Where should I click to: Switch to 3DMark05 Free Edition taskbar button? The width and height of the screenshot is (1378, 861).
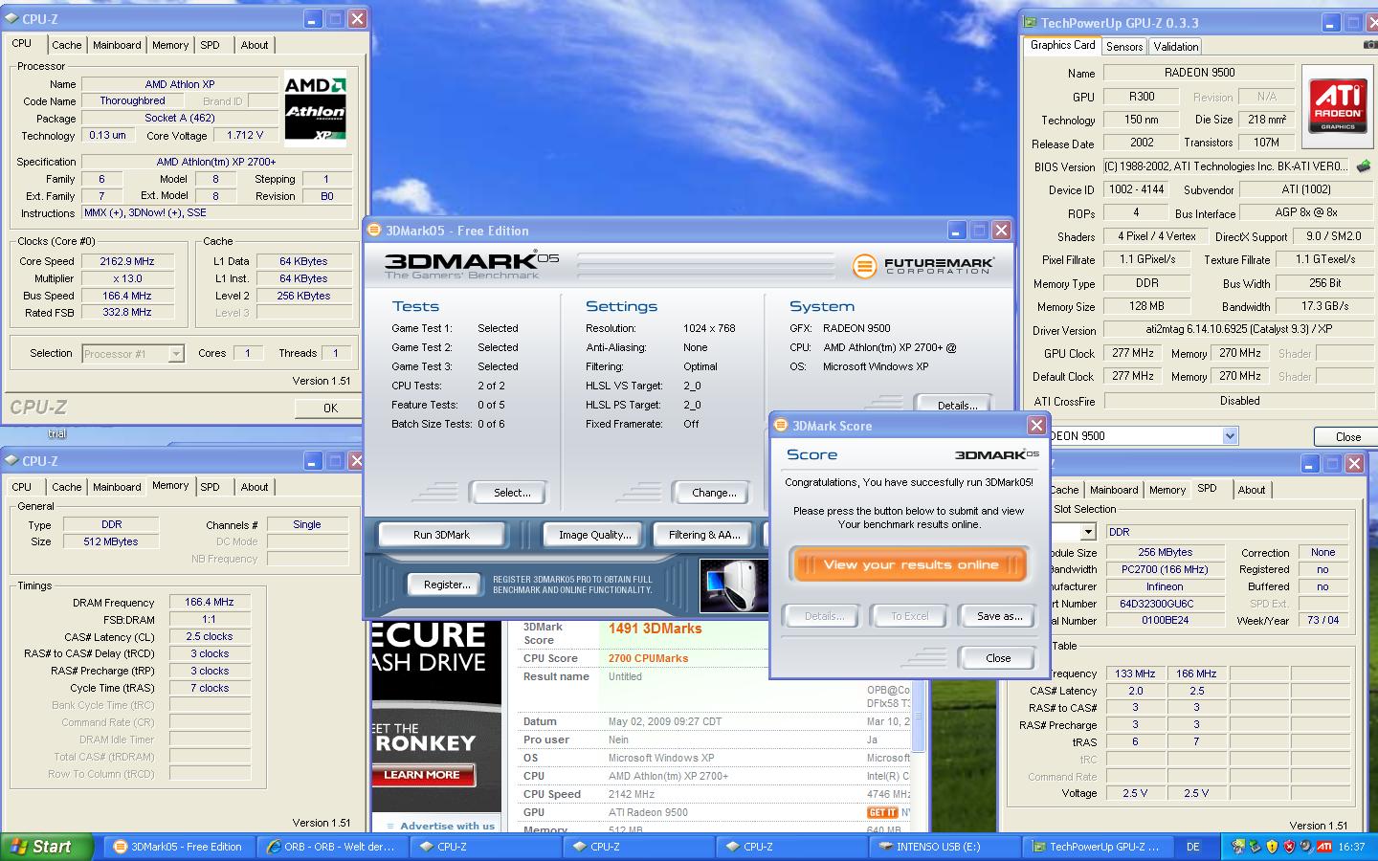pyautogui.click(x=179, y=847)
